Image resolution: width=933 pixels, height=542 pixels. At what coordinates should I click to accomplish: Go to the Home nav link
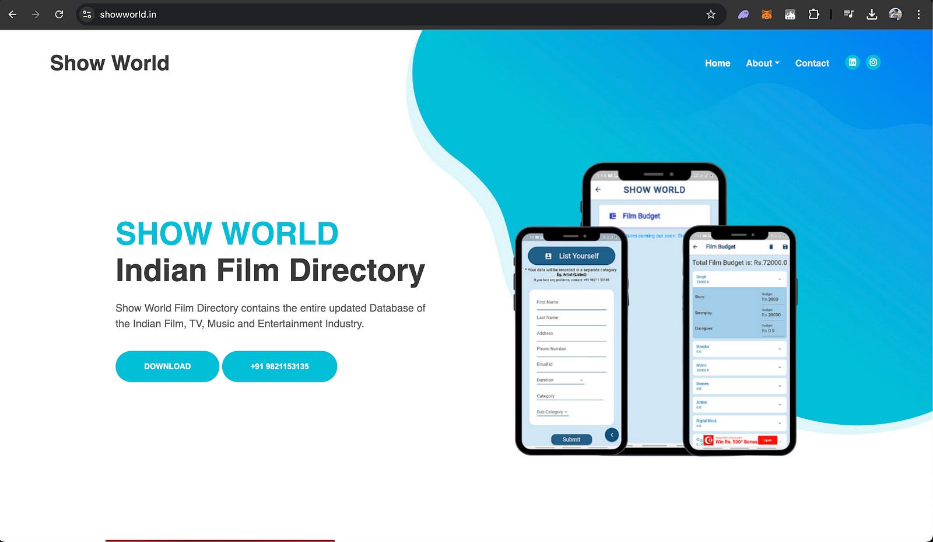pyautogui.click(x=717, y=63)
